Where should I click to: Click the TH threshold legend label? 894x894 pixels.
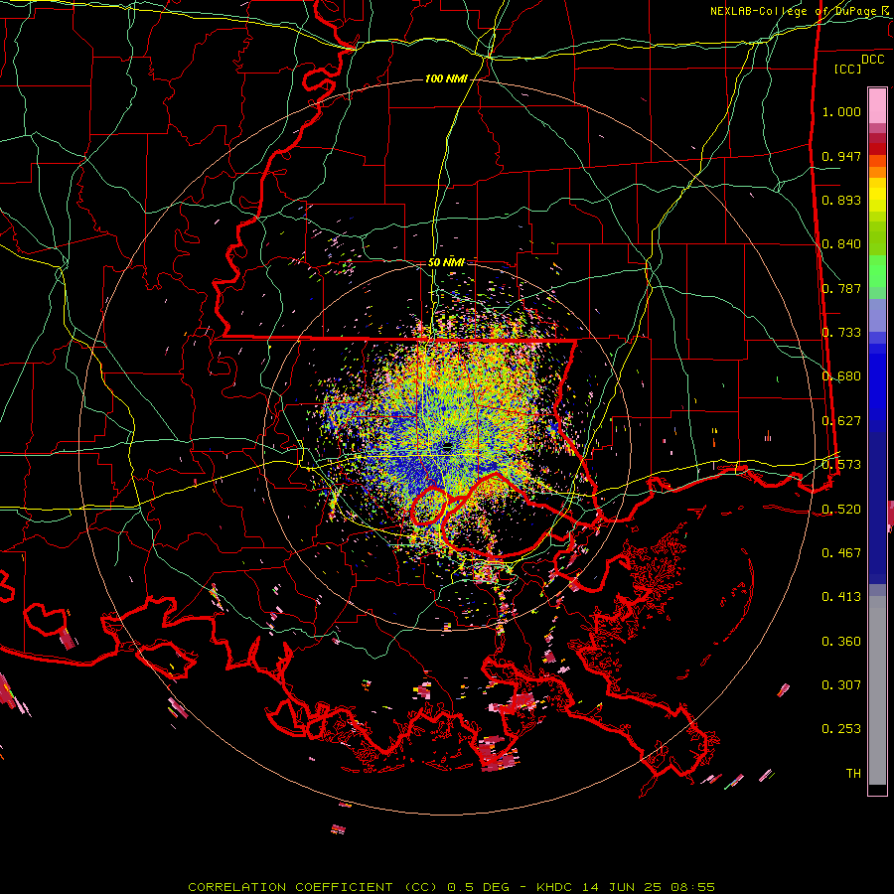coord(853,774)
